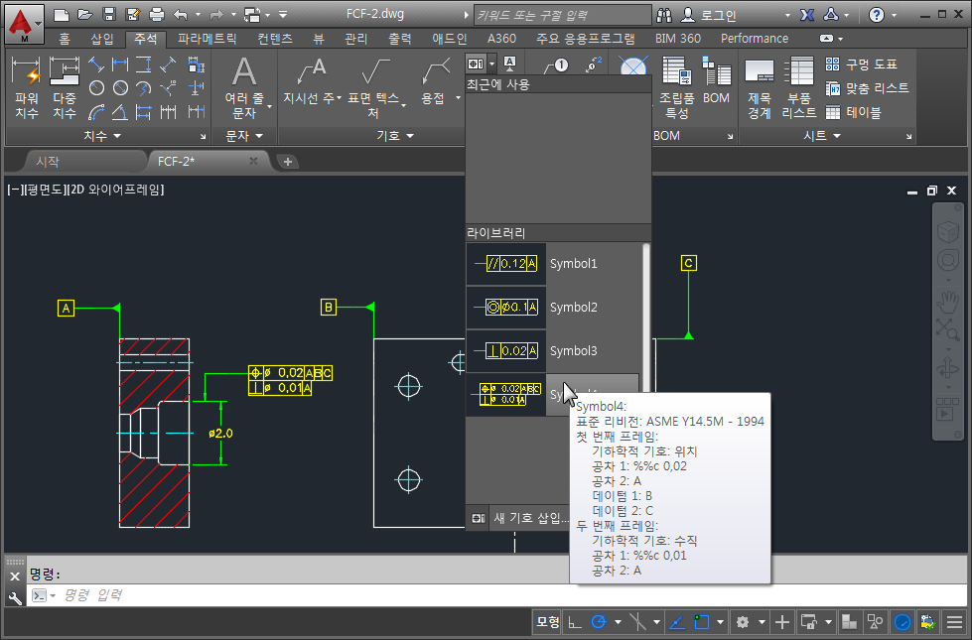The image size is (972, 640).
Task: Open the 용접 dropdown arrow
Action: click(458, 98)
